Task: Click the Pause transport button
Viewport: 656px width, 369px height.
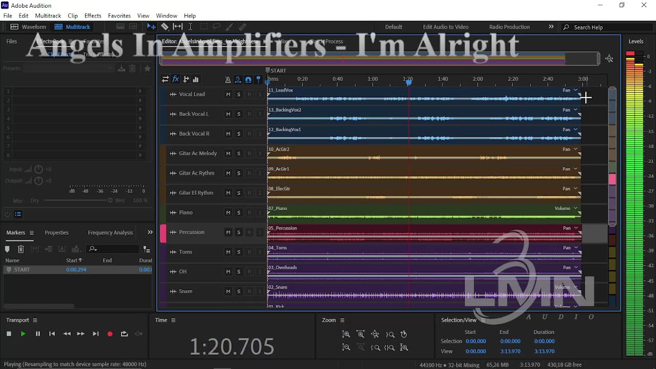Action: pyautogui.click(x=37, y=334)
